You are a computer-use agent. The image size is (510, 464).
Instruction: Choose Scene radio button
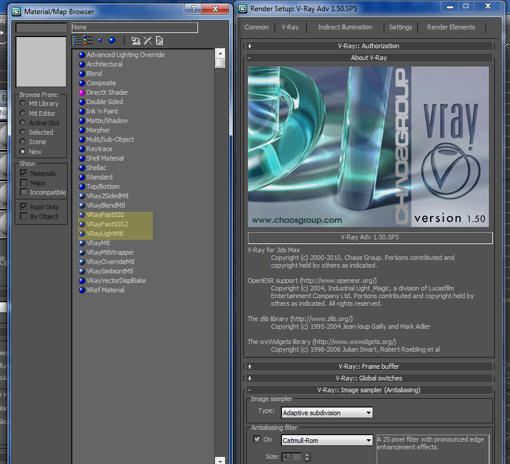[22, 142]
